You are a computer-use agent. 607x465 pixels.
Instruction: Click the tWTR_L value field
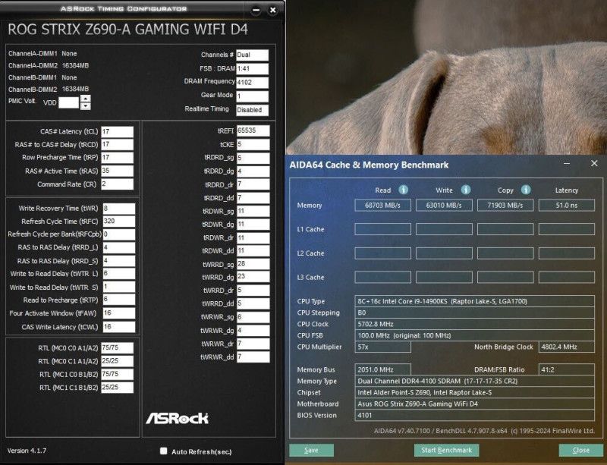(119, 274)
